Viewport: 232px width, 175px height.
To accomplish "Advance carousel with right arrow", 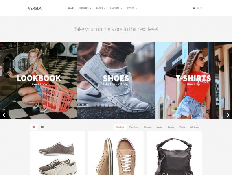I will 228,115.
